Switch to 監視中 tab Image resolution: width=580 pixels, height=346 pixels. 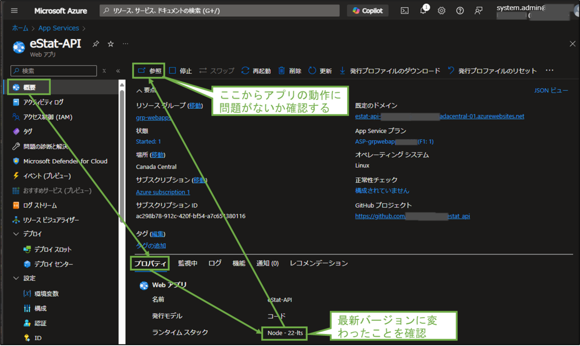[x=188, y=263]
